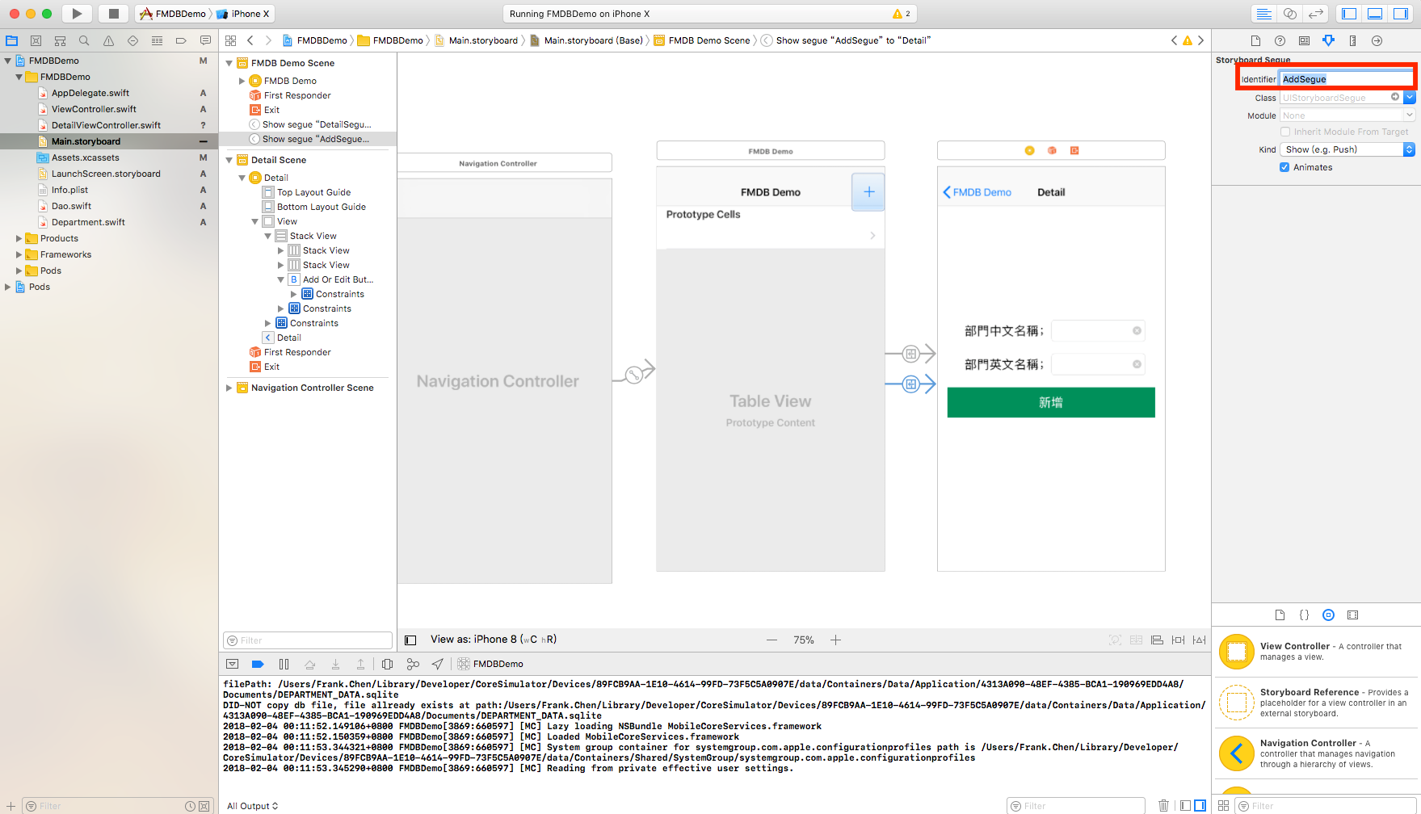Screen dimensions: 1421x814
Task: Zoom out the storyboard canvas
Action: 772,640
